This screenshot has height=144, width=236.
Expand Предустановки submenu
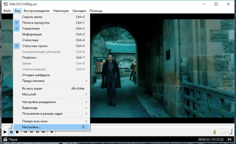(x=52, y=81)
